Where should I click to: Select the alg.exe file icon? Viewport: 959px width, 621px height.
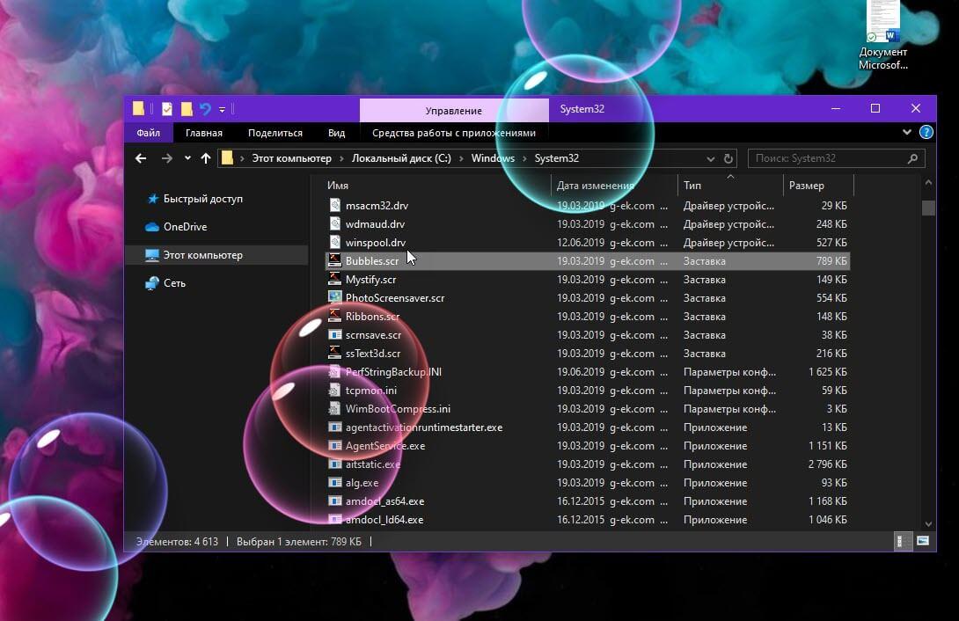(x=334, y=482)
